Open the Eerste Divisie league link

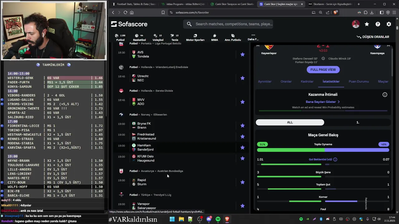click(164, 91)
